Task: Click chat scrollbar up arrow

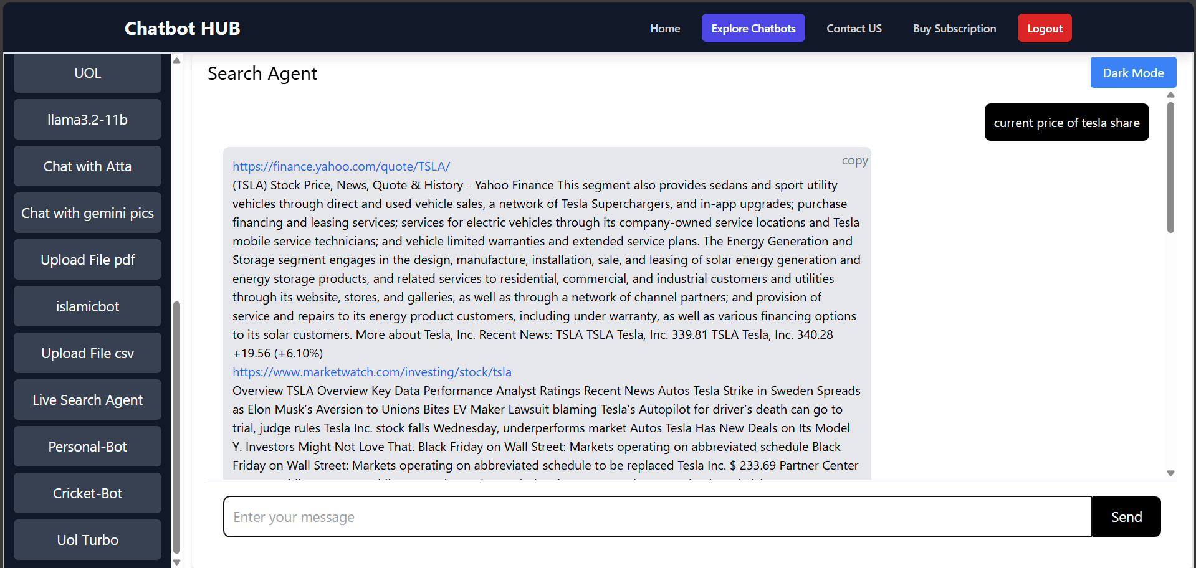Action: [1170, 95]
